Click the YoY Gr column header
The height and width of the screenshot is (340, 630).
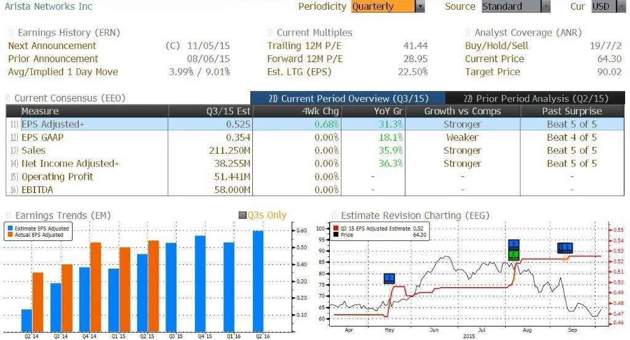[x=373, y=111]
